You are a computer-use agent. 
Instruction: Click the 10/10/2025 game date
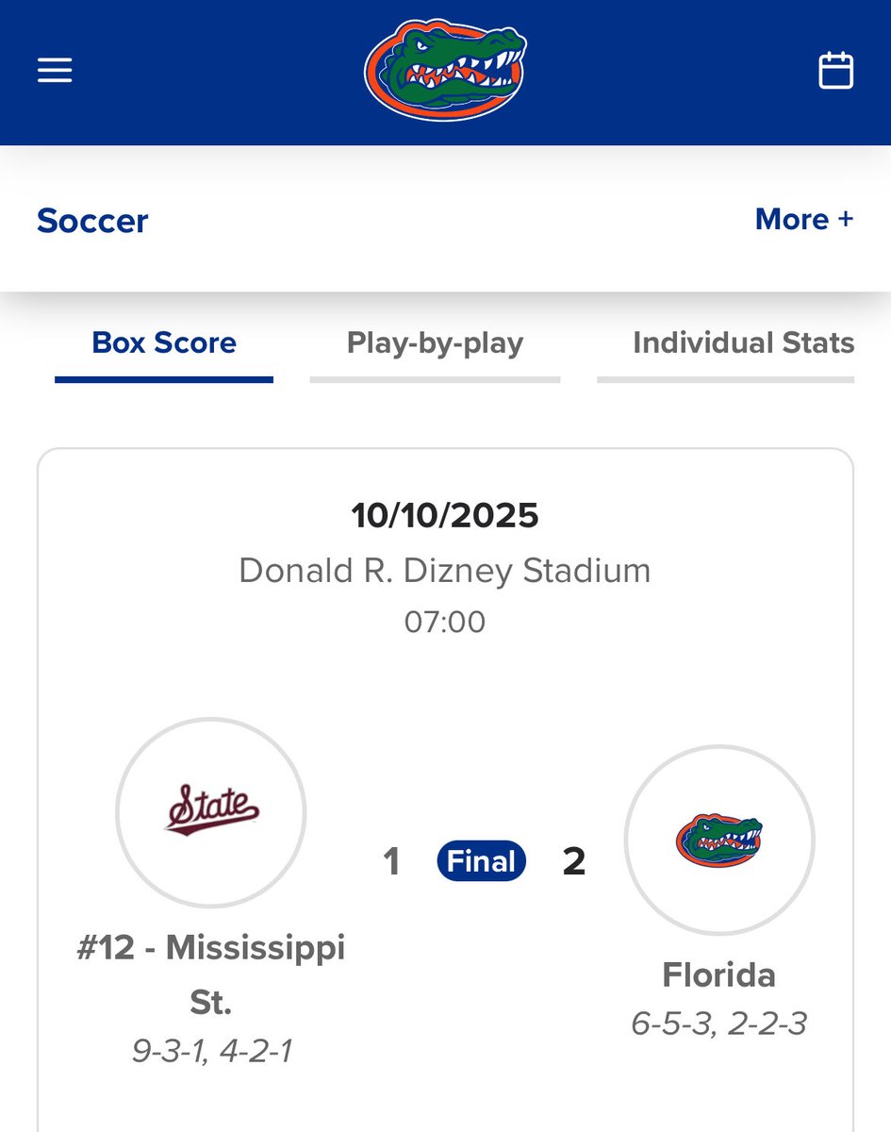[445, 516]
